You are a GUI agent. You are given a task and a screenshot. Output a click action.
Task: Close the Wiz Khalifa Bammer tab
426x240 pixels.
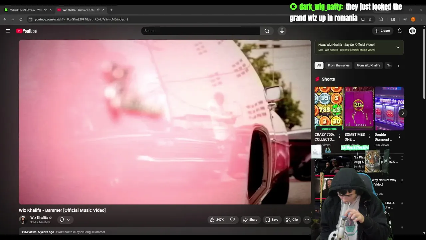tap(103, 10)
